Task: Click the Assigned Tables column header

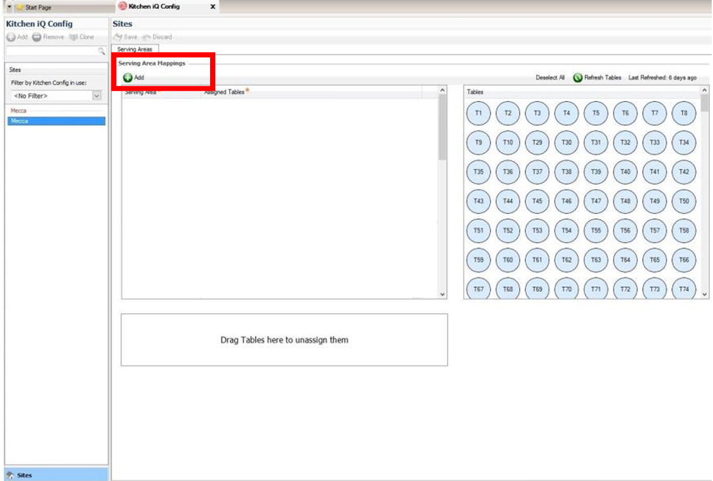Action: (x=225, y=92)
